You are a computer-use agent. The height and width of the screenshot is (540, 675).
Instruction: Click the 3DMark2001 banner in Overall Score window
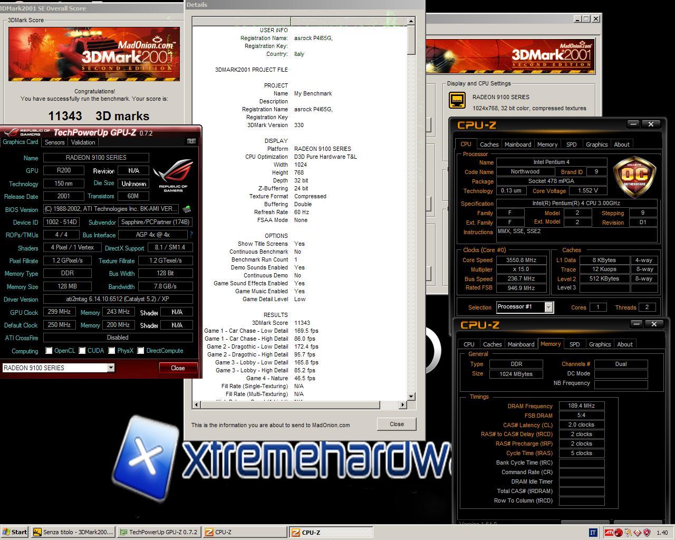tap(94, 54)
